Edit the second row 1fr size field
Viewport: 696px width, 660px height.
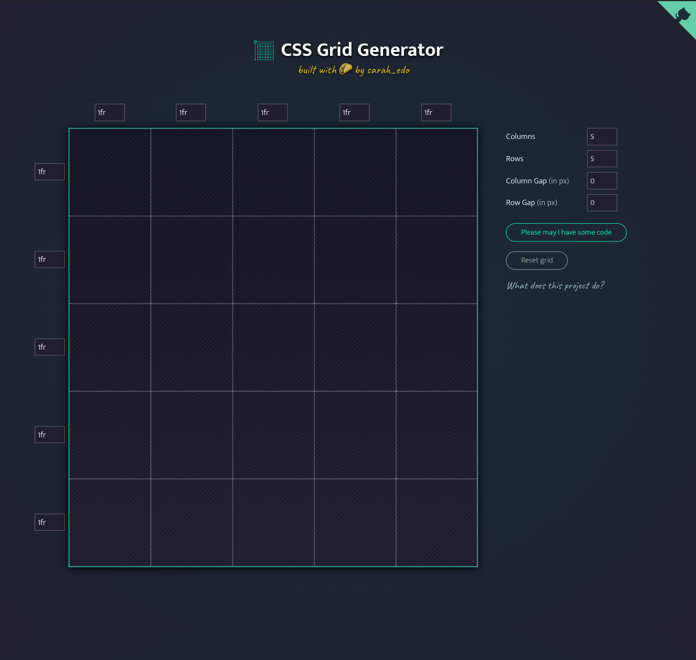coord(50,260)
